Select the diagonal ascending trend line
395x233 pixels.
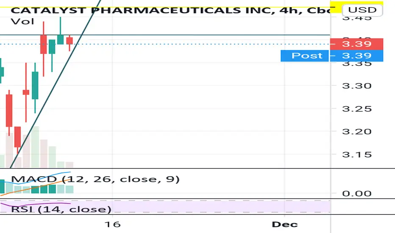pyautogui.click(x=56, y=84)
